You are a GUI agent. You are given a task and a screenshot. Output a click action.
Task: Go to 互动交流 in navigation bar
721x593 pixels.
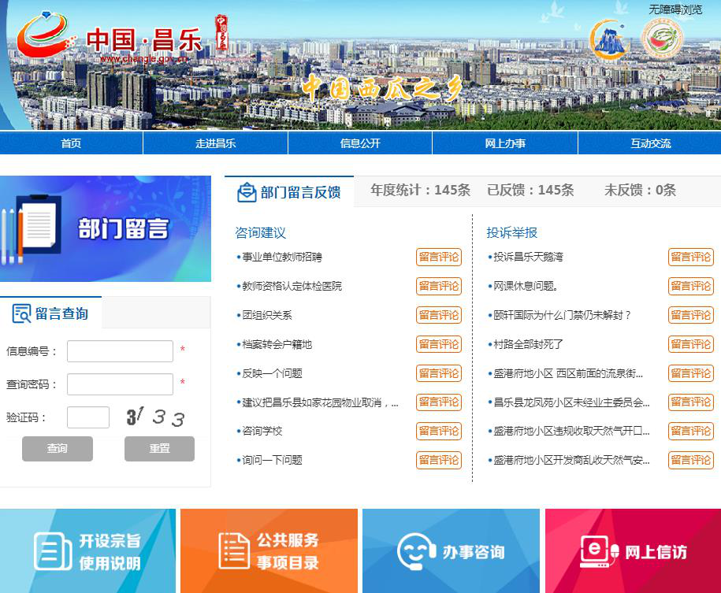point(650,143)
